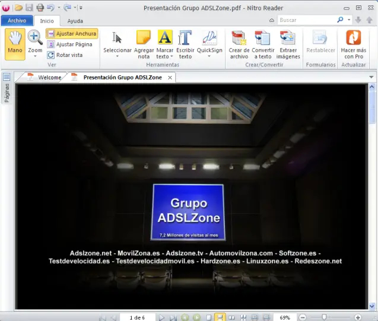Screen dimensions: 378x321
Task: Go to the next search result arrow
Action: tap(358, 20)
